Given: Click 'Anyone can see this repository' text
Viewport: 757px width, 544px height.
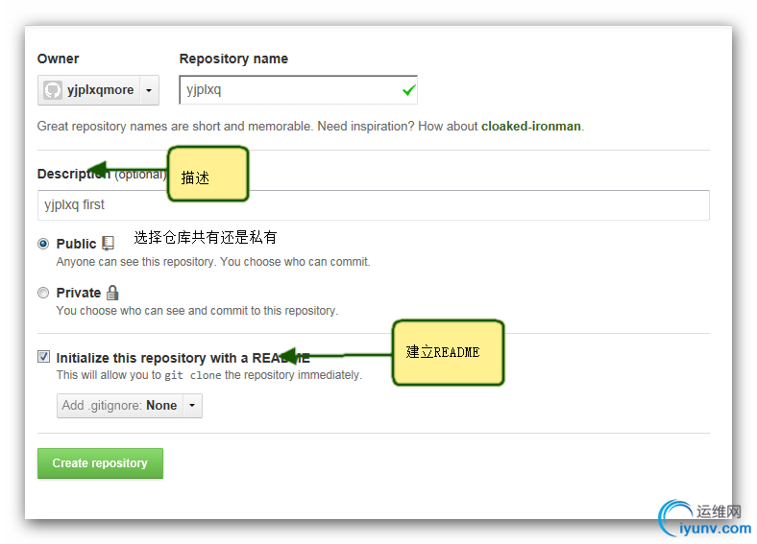Looking at the screenshot, I should (213, 262).
